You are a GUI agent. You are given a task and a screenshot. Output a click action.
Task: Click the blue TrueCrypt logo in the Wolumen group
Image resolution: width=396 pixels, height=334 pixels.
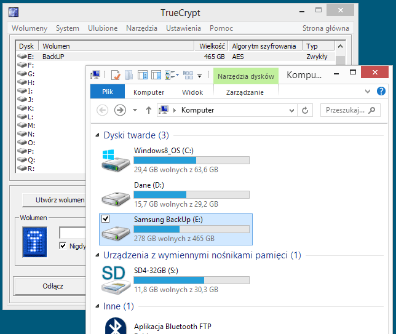(34, 242)
